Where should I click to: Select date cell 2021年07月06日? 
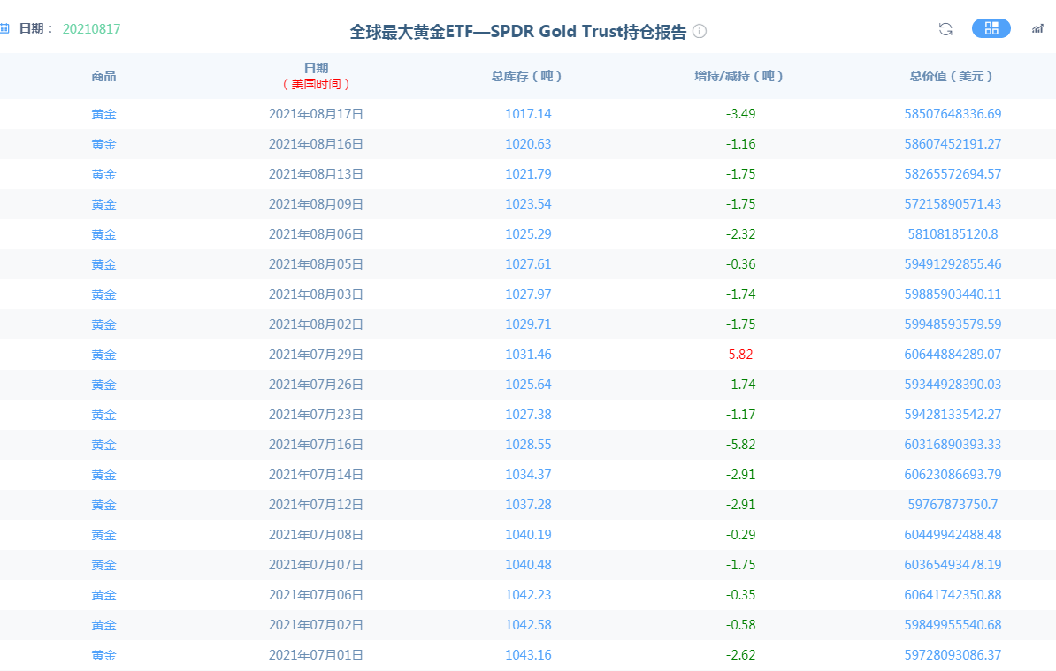click(316, 595)
